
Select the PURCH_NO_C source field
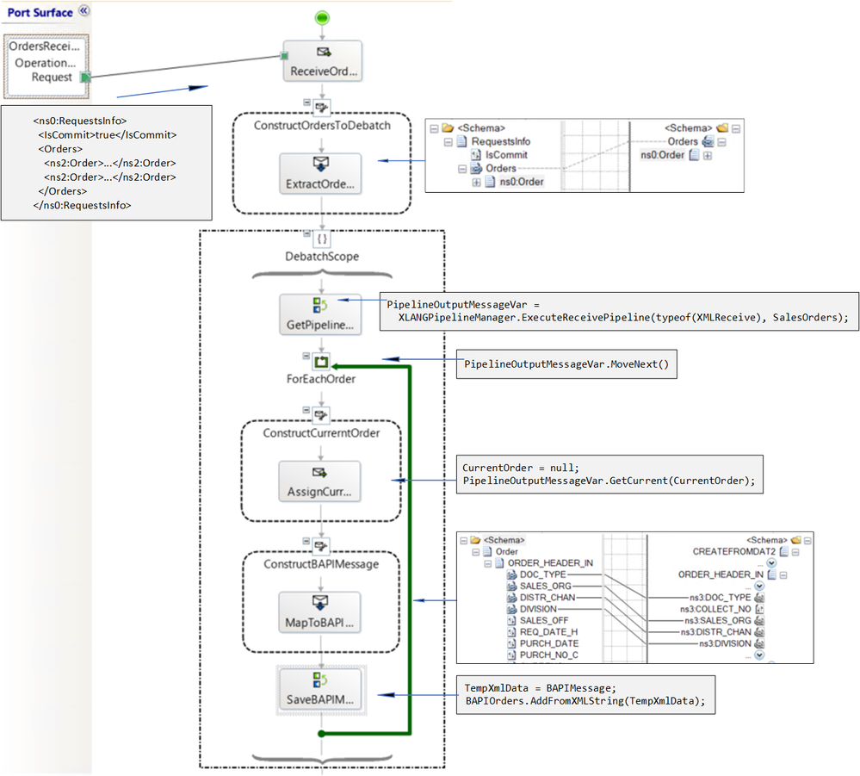[549, 655]
